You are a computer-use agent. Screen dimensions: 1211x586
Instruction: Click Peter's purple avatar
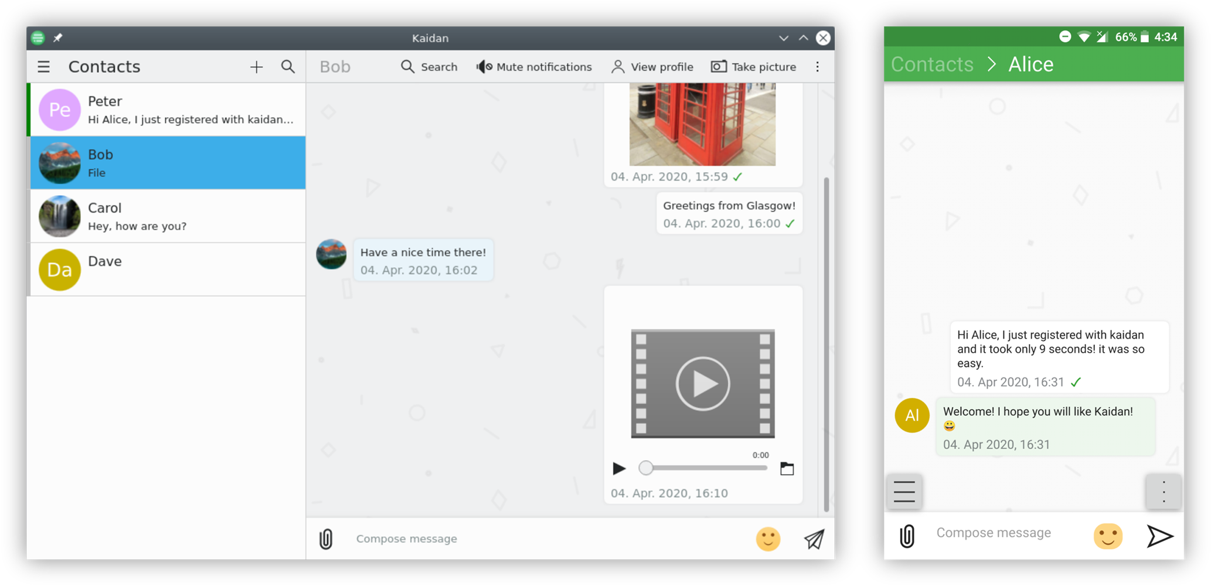point(59,110)
